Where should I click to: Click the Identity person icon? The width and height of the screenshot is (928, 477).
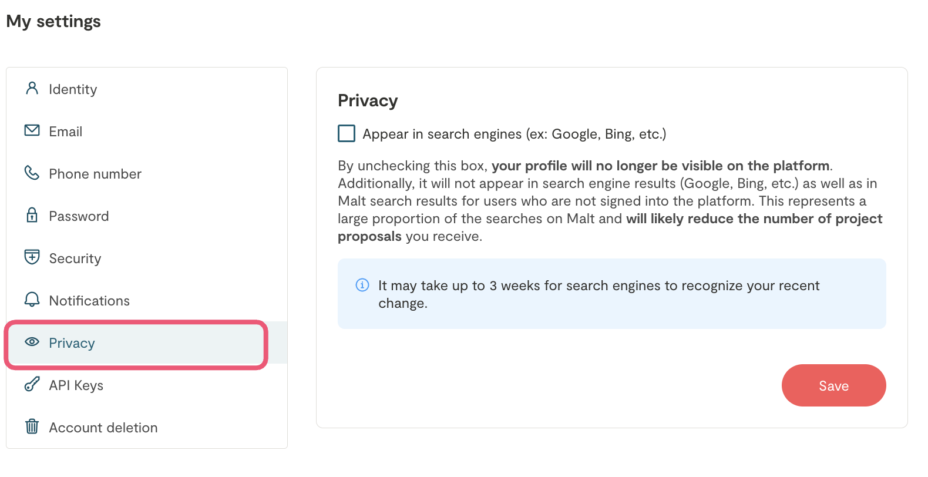click(32, 89)
